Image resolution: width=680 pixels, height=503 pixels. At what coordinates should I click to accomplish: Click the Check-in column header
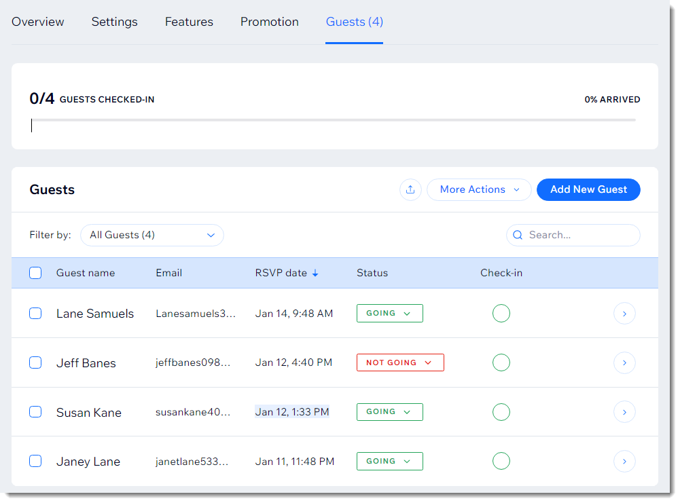[x=501, y=273]
